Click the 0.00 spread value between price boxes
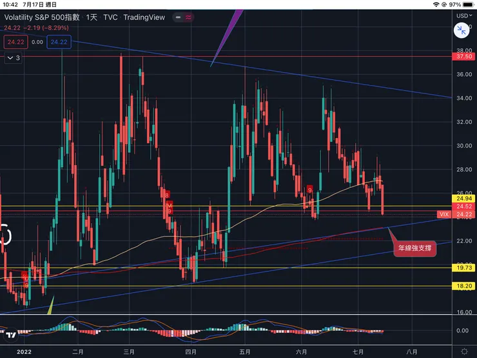 [x=37, y=42]
